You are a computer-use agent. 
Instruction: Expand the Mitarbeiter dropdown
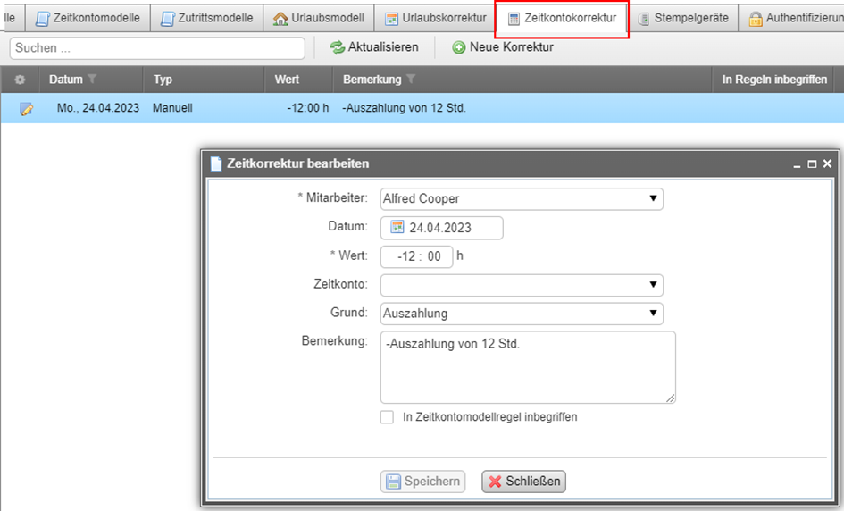654,198
